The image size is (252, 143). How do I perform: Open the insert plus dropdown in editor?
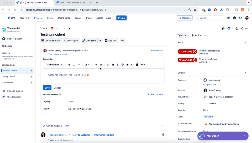[143, 65]
